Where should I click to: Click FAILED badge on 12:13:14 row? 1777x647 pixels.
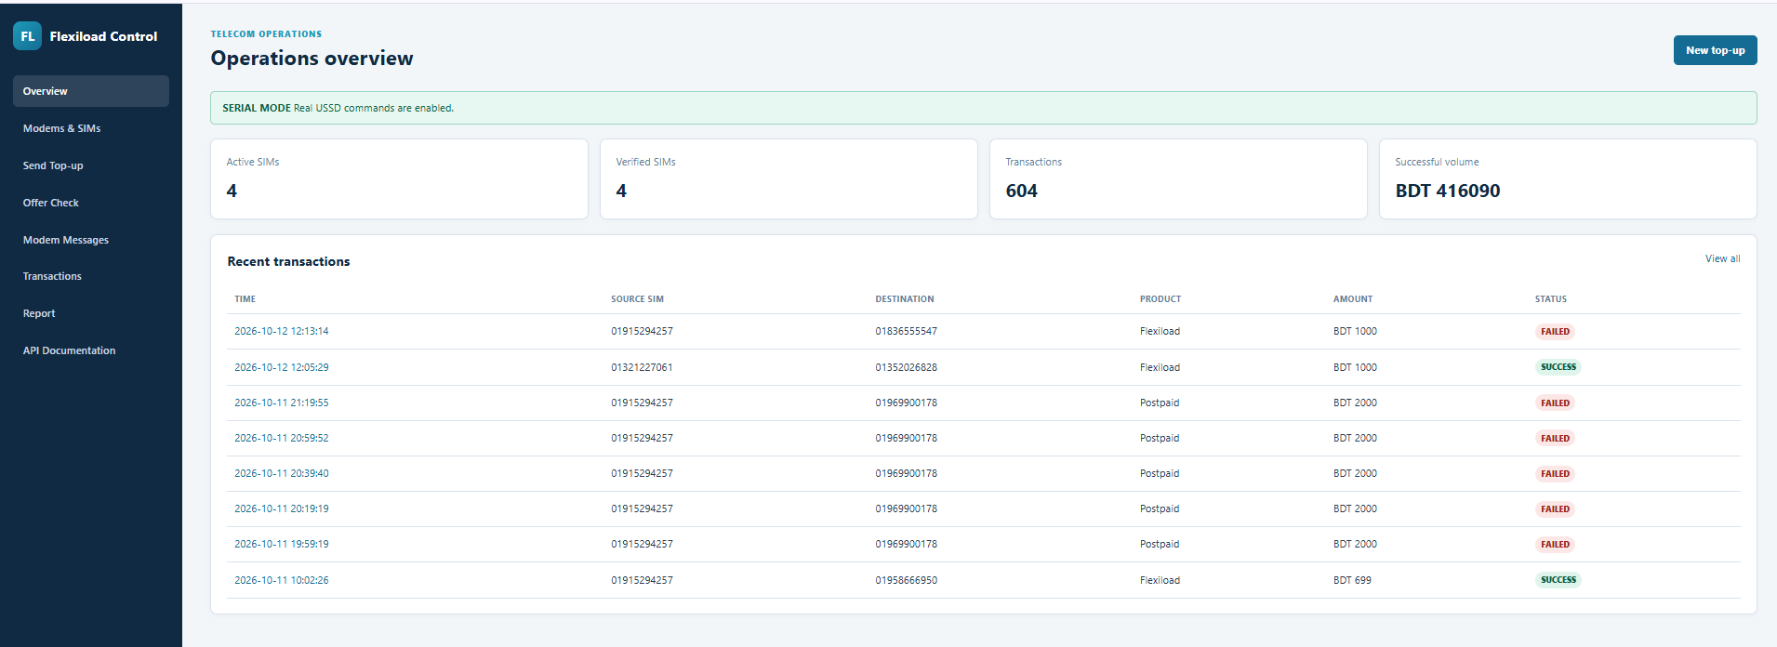[1555, 332]
